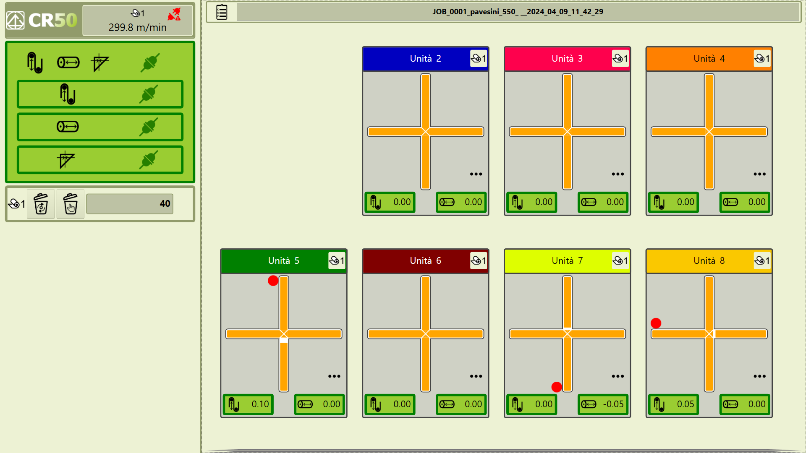The width and height of the screenshot is (806, 453).
Task: Toggle the longitudinal register control row
Action: point(100,94)
